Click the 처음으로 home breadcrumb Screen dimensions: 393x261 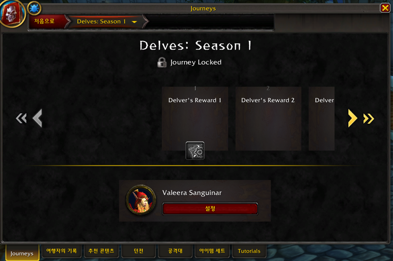pyautogui.click(x=44, y=21)
